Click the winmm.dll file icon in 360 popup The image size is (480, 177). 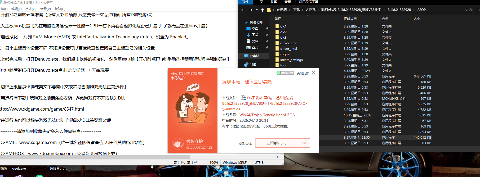point(243,98)
